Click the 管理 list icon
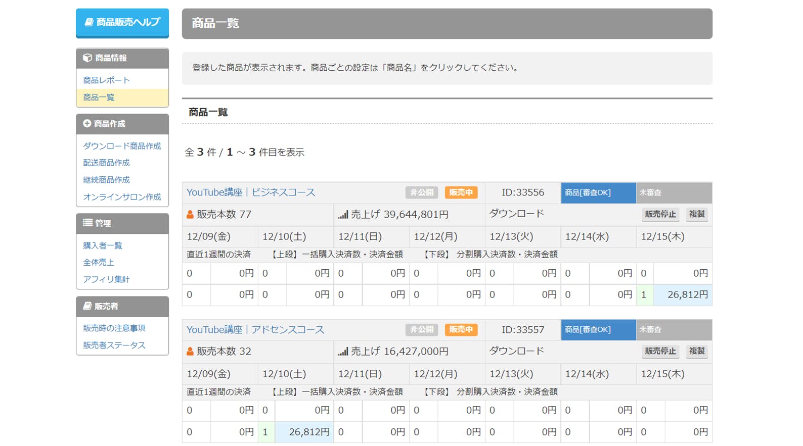Image resolution: width=803 pixels, height=446 pixels. click(x=87, y=223)
